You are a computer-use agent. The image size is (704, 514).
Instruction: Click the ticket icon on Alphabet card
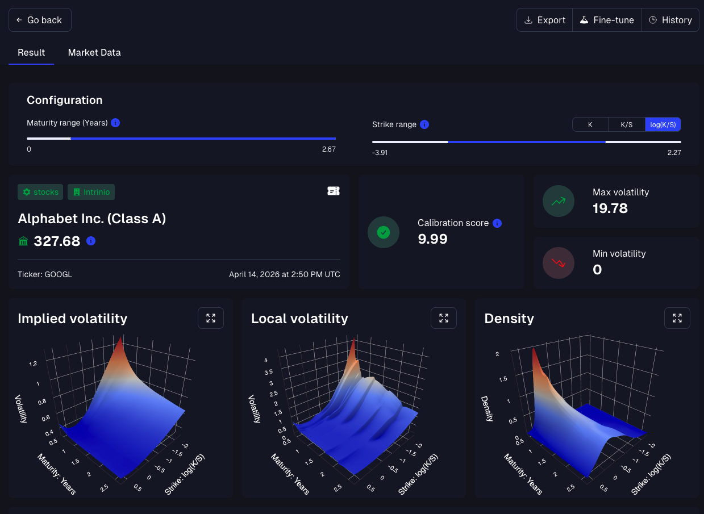334,191
